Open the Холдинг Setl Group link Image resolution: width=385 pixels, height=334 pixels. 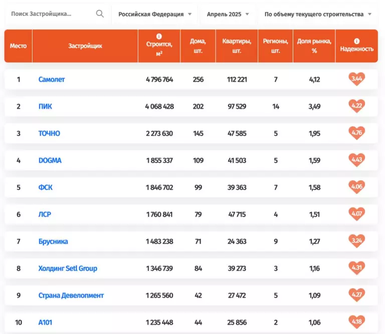(68, 268)
